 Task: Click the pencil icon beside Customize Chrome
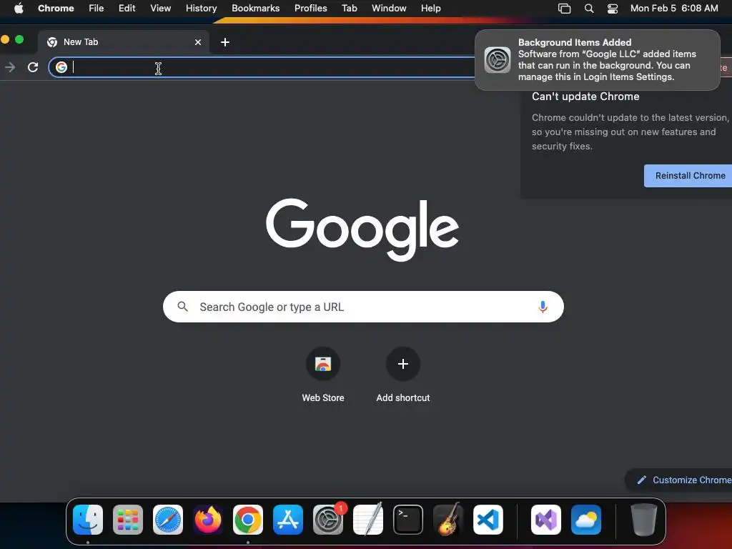coord(642,480)
